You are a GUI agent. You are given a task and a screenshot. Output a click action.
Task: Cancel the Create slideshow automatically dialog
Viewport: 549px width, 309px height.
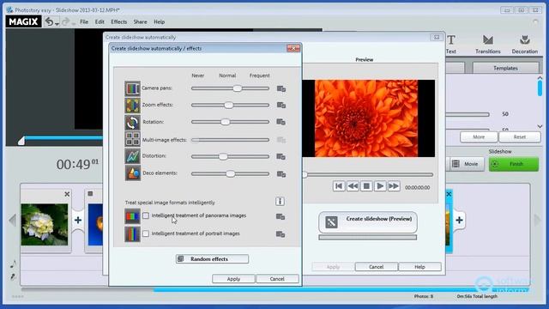click(376, 267)
